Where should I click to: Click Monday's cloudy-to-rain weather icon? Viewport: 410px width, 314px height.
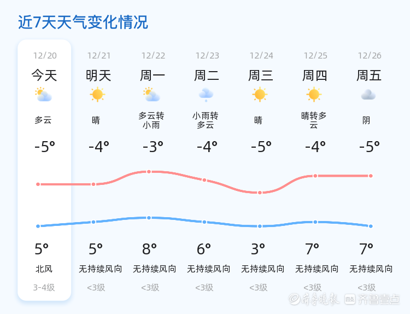pos(151,95)
